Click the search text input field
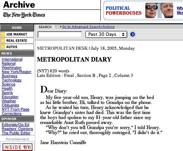This screenshot has width=183, height=151. point(59,34)
